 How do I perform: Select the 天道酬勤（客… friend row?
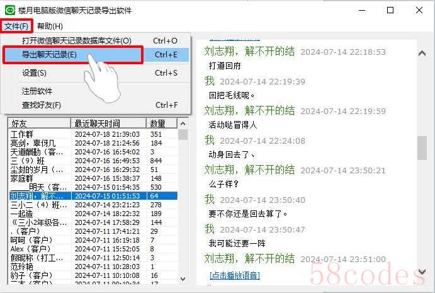click(x=93, y=152)
